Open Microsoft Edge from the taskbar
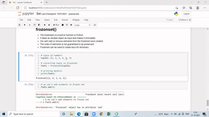Image resolution: width=209 pixels, height=117 pixels. point(79,114)
